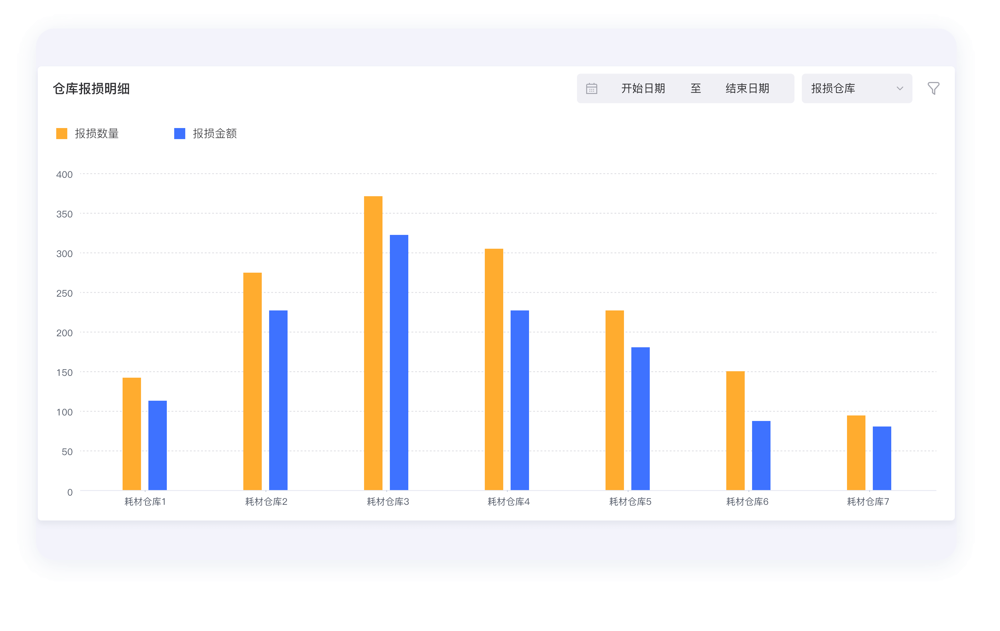Select the blue bar for 耗材仓库4
Image resolution: width=1000 pixels, height=631 pixels.
(x=520, y=400)
